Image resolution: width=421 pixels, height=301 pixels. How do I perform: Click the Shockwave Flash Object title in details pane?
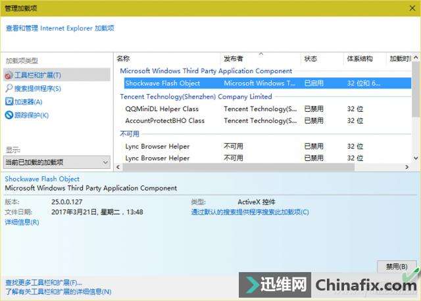42,179
